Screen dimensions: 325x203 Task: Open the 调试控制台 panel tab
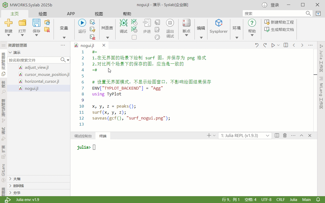[83, 136]
